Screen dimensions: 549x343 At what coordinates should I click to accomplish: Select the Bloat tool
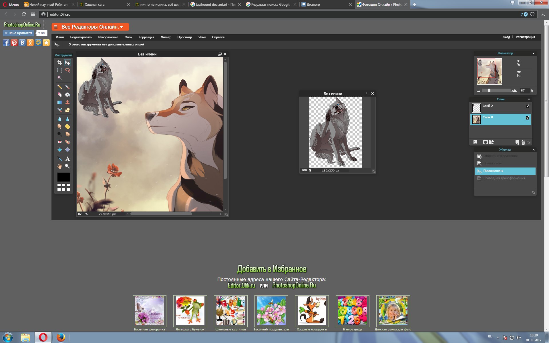point(59,150)
